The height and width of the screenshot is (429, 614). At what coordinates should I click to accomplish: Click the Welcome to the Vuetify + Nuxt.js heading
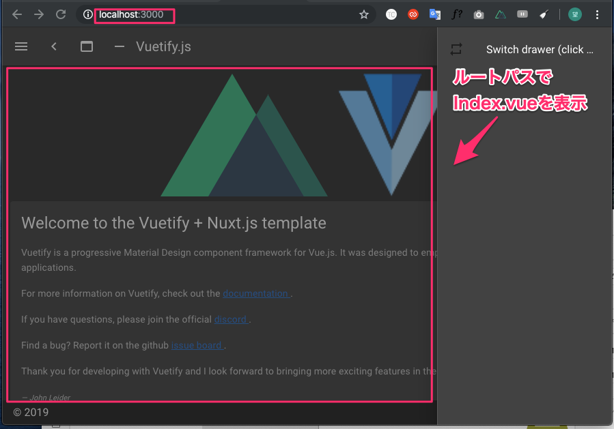click(173, 223)
